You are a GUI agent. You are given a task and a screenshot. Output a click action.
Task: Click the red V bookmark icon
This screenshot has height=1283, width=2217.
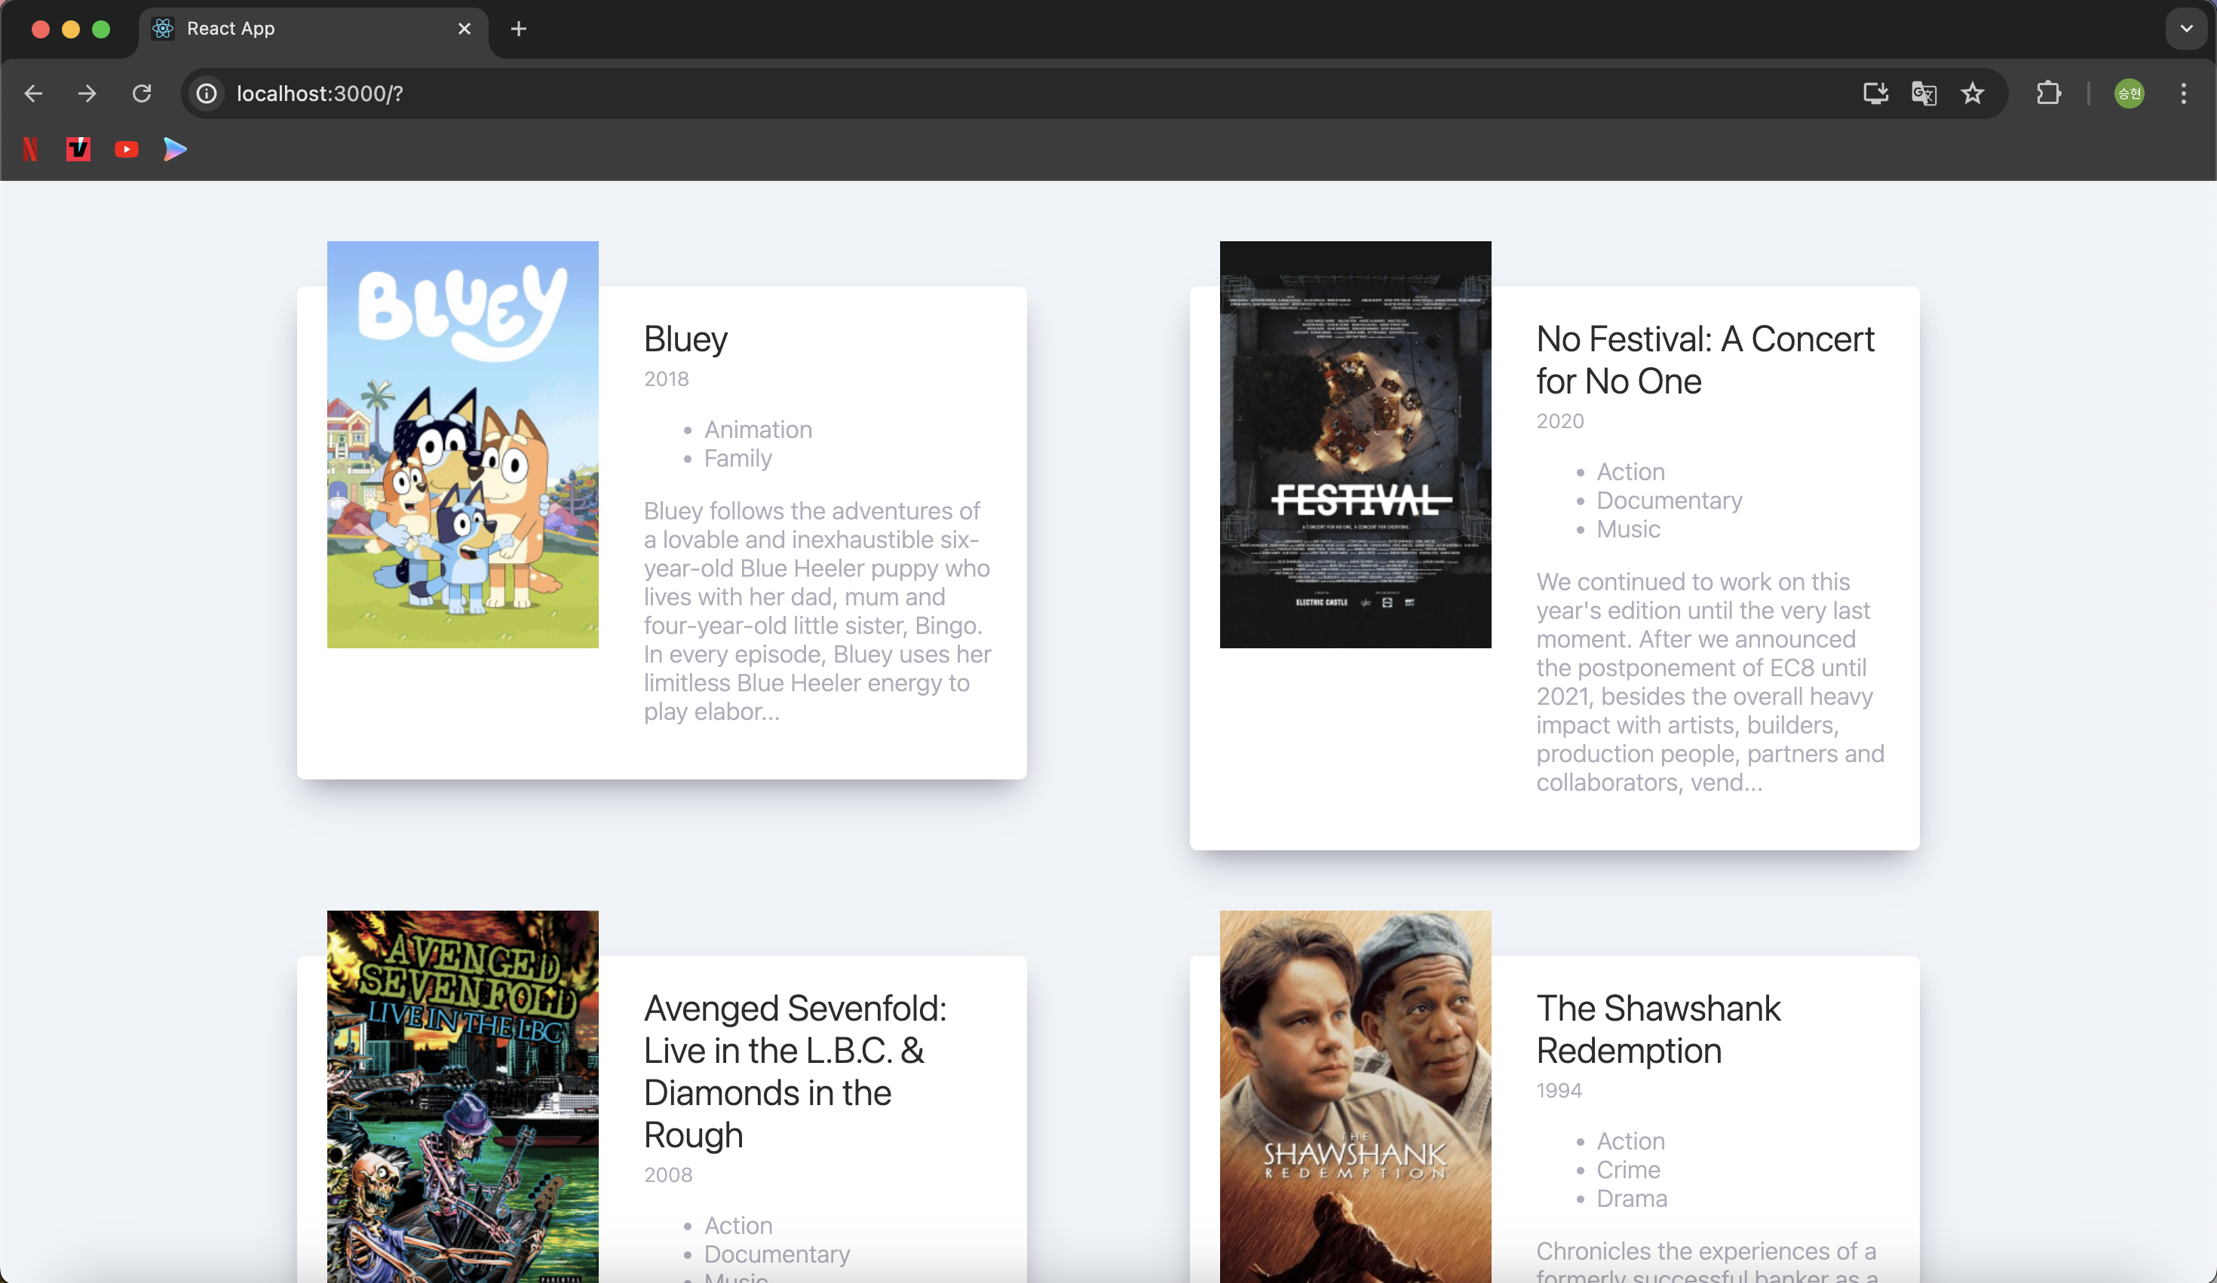point(78,149)
